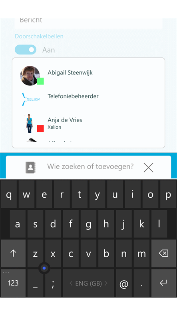This screenshot has width=177, height=316.
Task: Select Abigail Steenwijk's profile photo
Action: coord(30,75)
